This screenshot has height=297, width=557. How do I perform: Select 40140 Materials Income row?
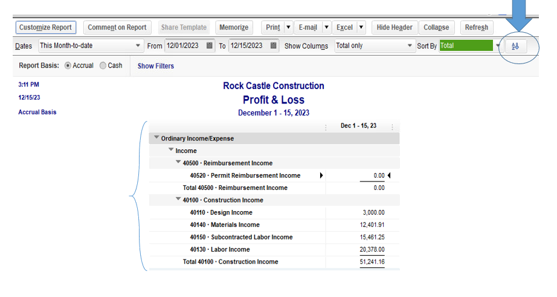coord(274,225)
